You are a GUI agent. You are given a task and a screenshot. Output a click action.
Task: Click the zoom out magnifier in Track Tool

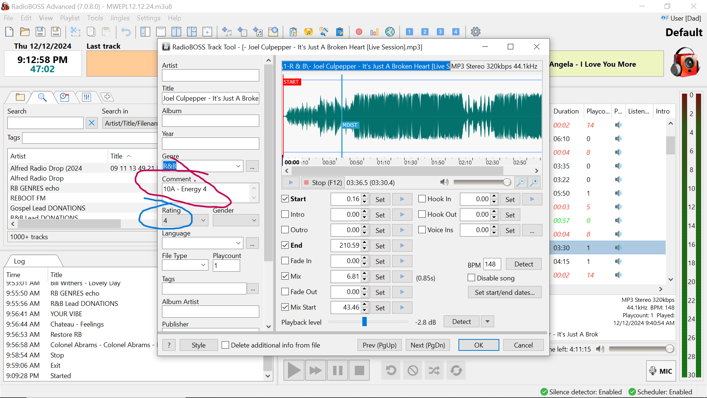tap(521, 182)
